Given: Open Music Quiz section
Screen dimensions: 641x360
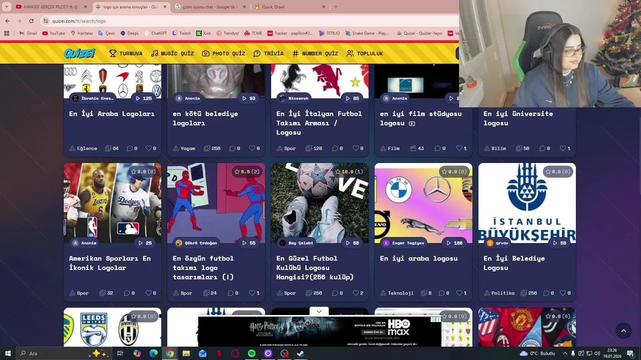Looking at the screenshot, I should pyautogui.click(x=172, y=53).
